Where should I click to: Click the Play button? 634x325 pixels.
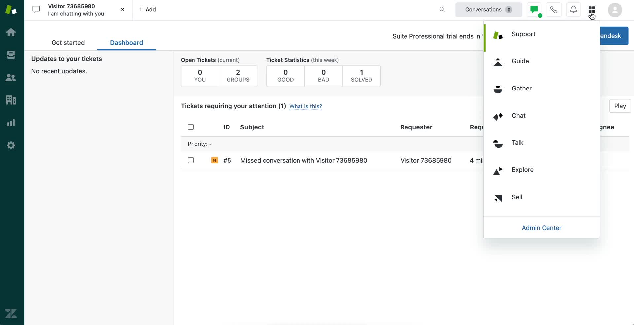pos(620,106)
